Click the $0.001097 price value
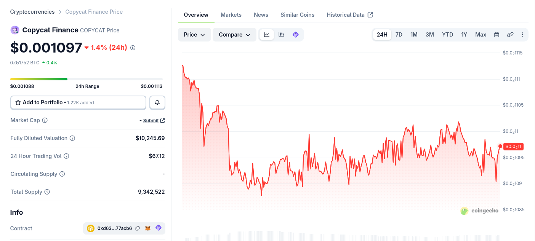The image size is (535, 241). 46,48
